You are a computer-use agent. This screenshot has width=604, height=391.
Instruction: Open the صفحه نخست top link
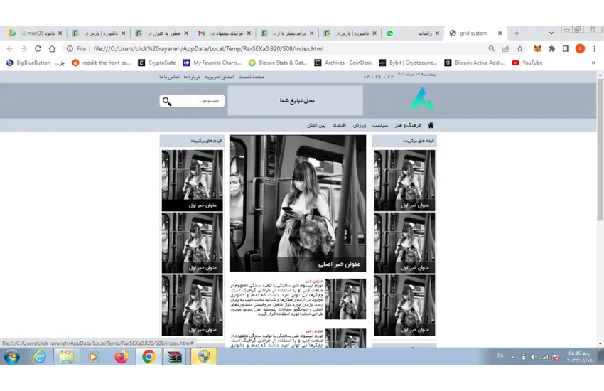coord(252,77)
